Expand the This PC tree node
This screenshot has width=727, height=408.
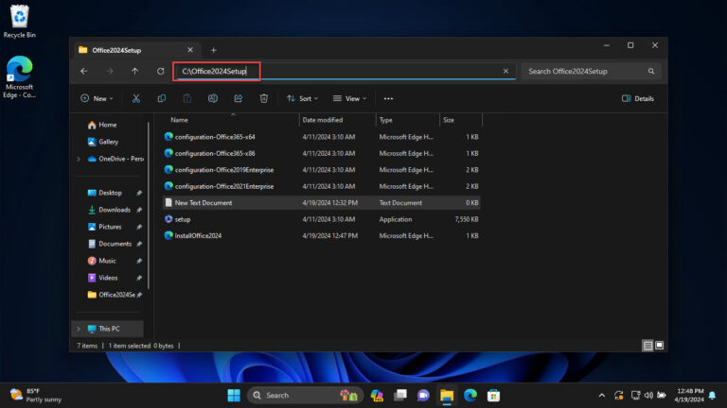[78, 329]
